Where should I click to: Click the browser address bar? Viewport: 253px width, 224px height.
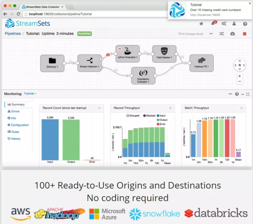(95, 14)
